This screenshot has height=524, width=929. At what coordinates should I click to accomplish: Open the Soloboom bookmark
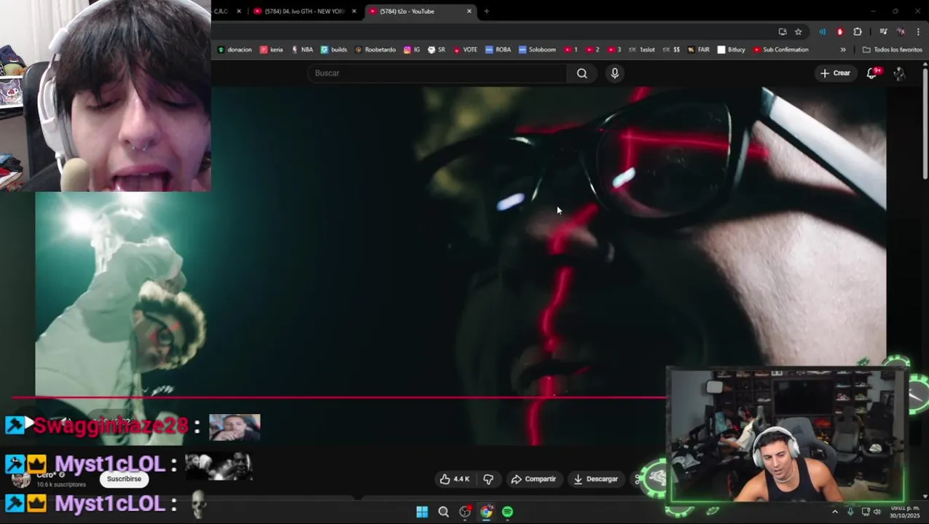coord(537,49)
